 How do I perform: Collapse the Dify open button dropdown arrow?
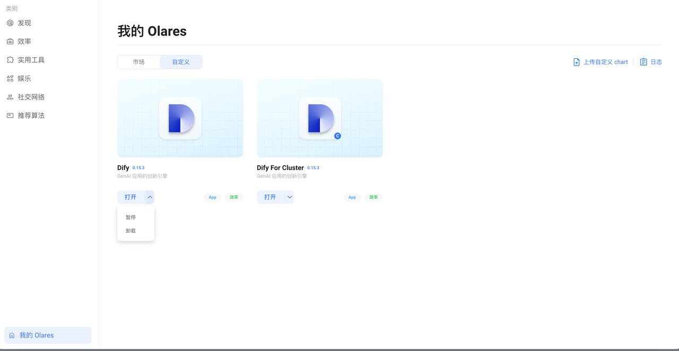pos(150,197)
